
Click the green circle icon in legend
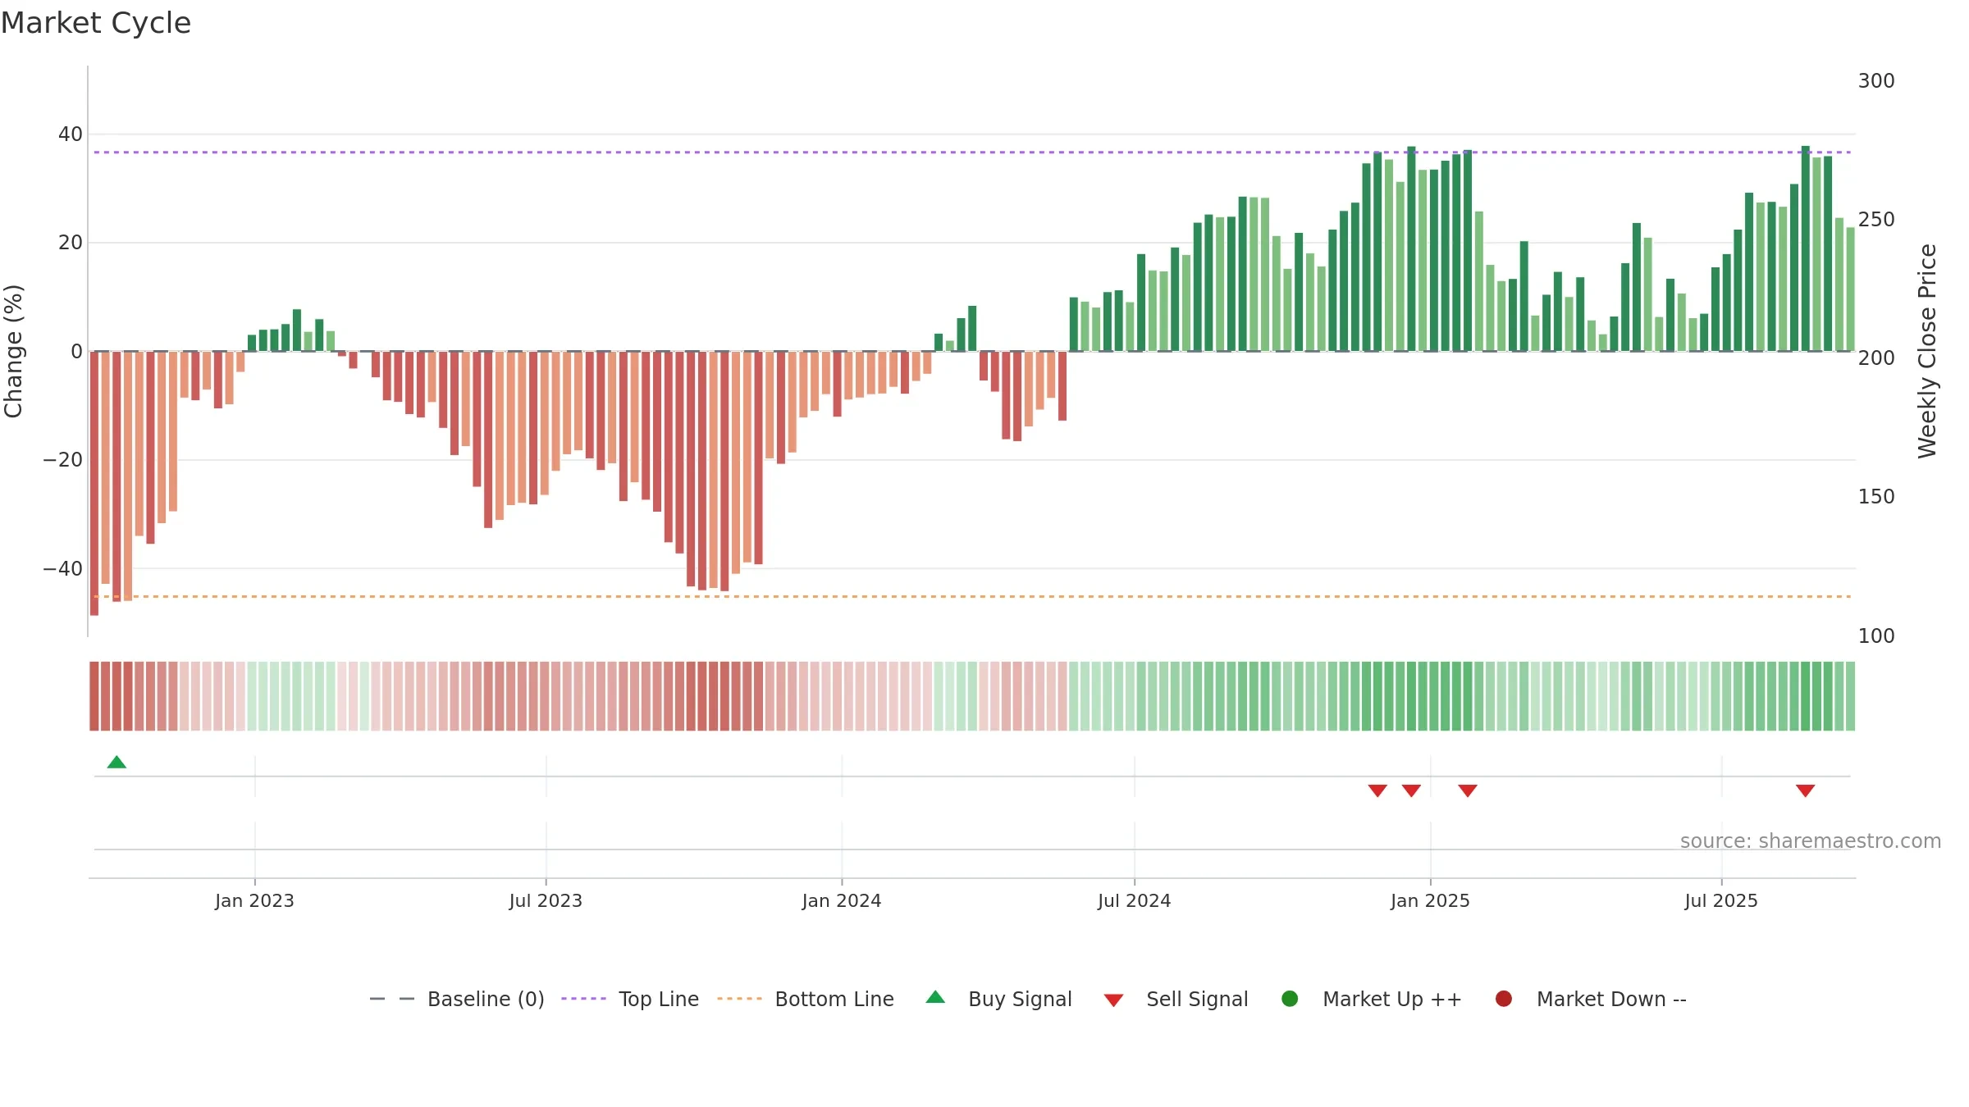pos(1290,999)
